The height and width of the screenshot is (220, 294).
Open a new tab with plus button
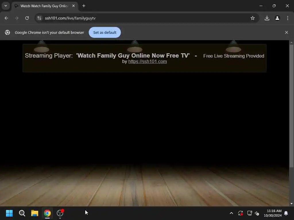tap(84, 6)
